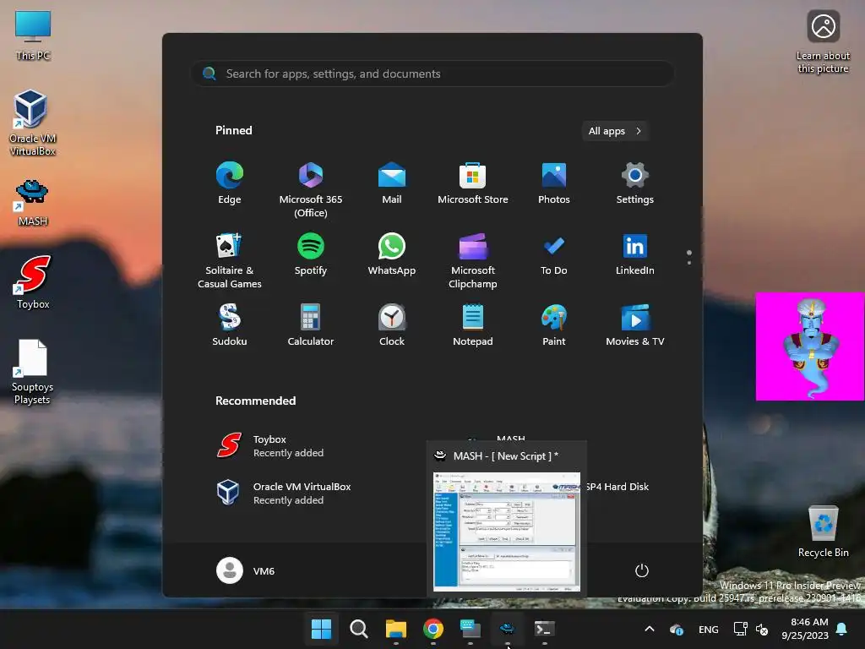Image resolution: width=865 pixels, height=649 pixels.
Task: Click the taskbar clock showing 8:46 AM
Action: (x=805, y=629)
